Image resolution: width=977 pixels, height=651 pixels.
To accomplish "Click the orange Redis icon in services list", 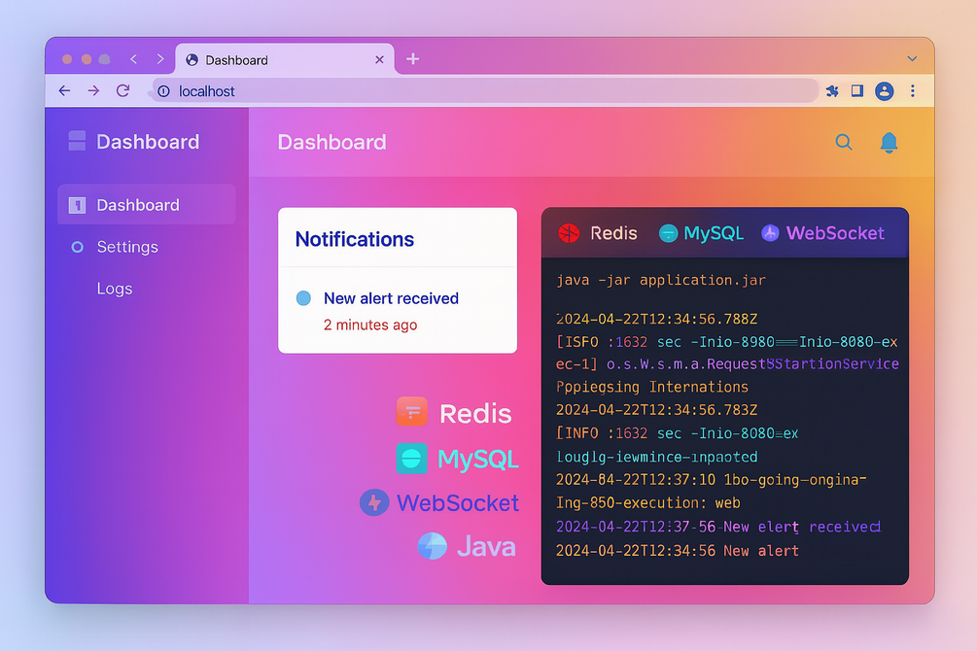I will [x=412, y=411].
